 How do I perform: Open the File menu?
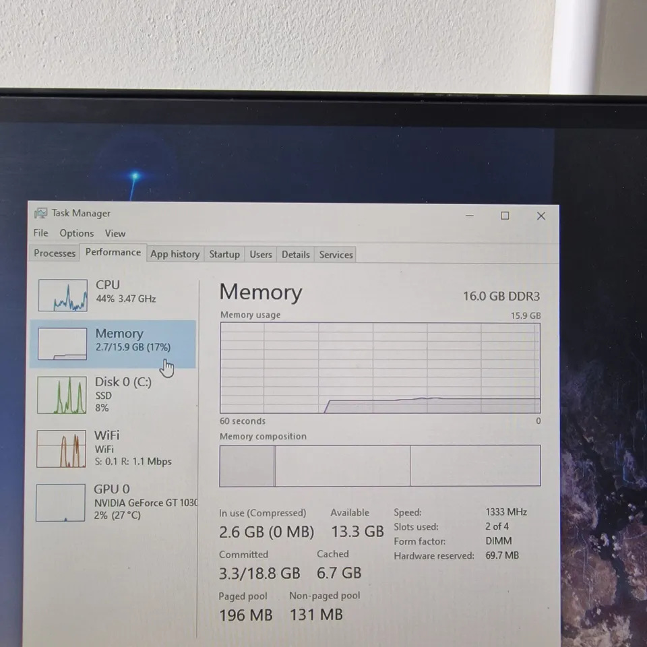pyautogui.click(x=40, y=233)
